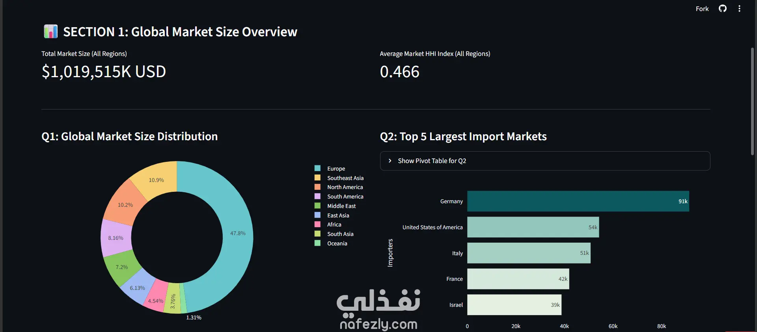Toggle Africa legend swatch
This screenshot has height=332, width=757.
(x=317, y=224)
